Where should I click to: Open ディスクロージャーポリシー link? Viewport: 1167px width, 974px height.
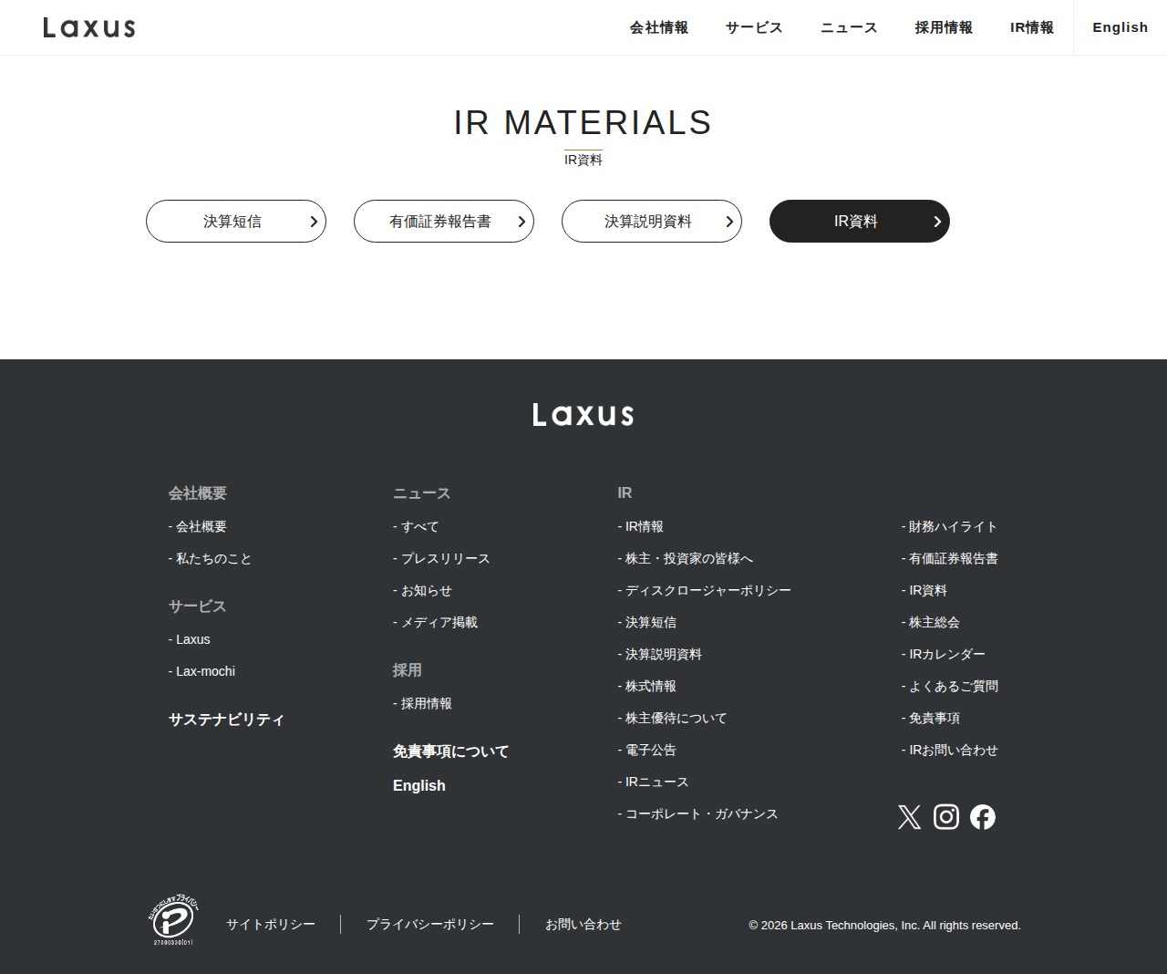point(704,591)
